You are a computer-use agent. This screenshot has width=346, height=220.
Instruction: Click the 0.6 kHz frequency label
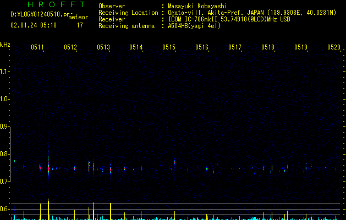tap(4, 209)
